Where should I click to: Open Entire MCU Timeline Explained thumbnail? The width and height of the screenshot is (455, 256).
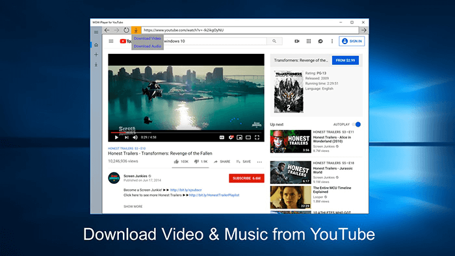pyautogui.click(x=291, y=198)
